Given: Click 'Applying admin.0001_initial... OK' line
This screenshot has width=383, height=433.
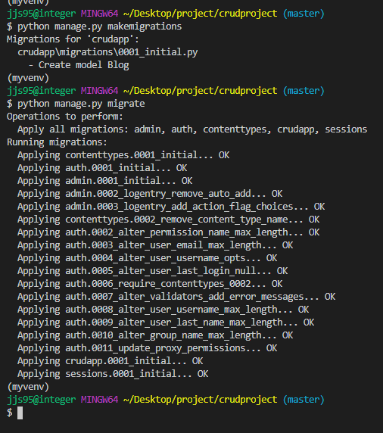Looking at the screenshot, I should pyautogui.click(x=105, y=181).
